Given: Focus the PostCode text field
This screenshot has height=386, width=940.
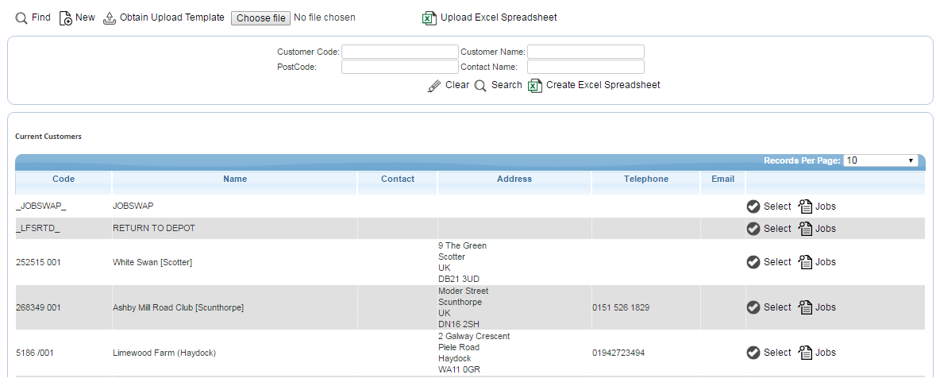Looking at the screenshot, I should click(x=400, y=67).
